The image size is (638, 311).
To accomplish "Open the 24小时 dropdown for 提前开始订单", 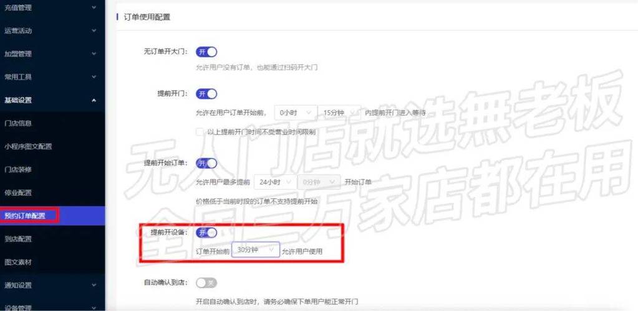I will pyautogui.click(x=275, y=182).
